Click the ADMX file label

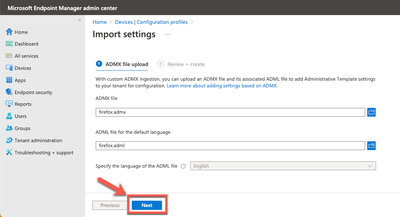(x=106, y=98)
